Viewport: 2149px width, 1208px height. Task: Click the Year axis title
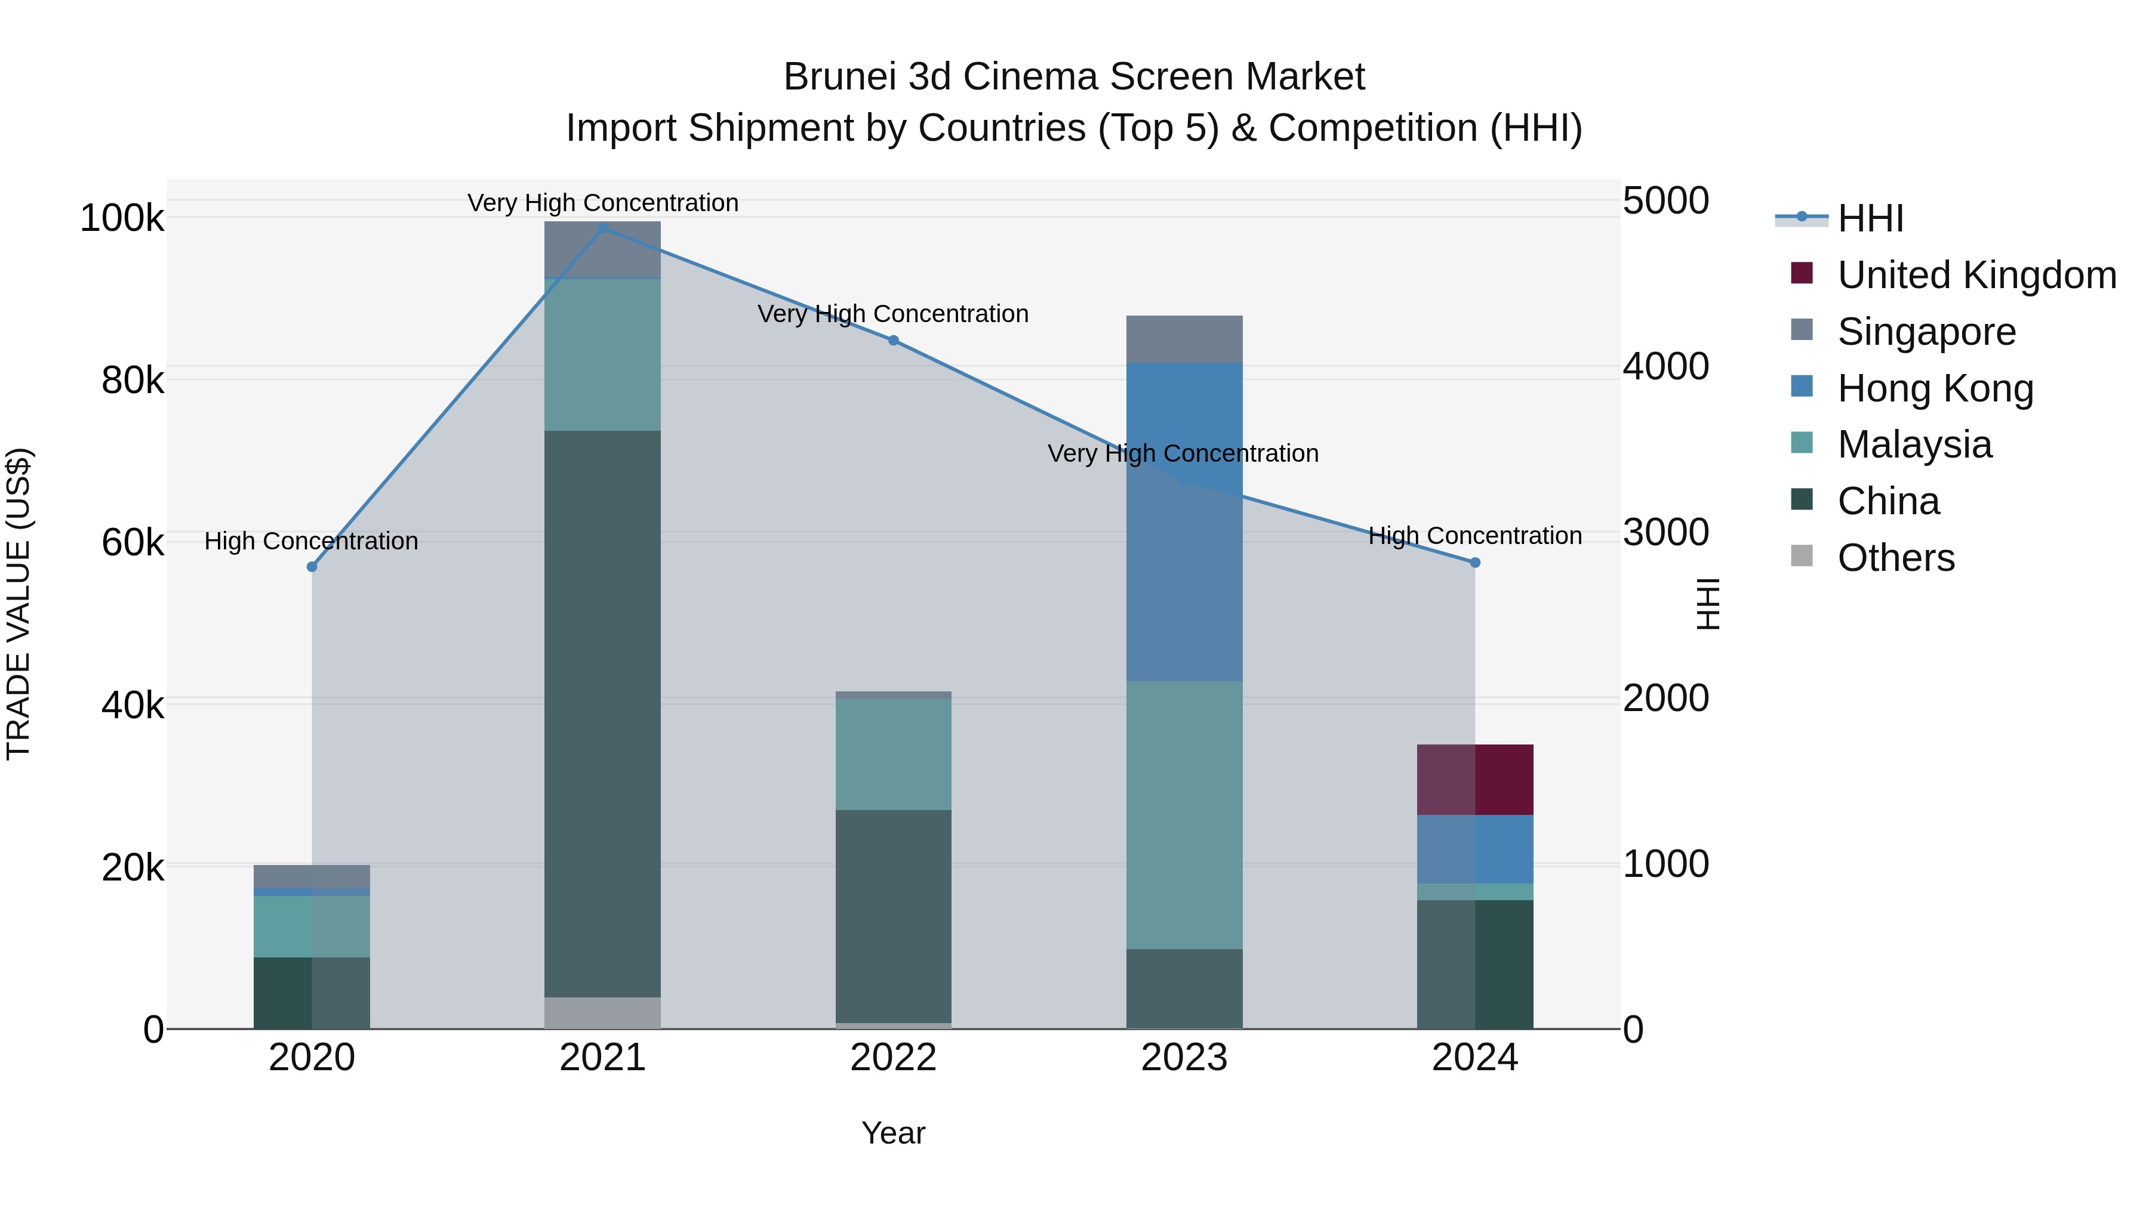(894, 1134)
